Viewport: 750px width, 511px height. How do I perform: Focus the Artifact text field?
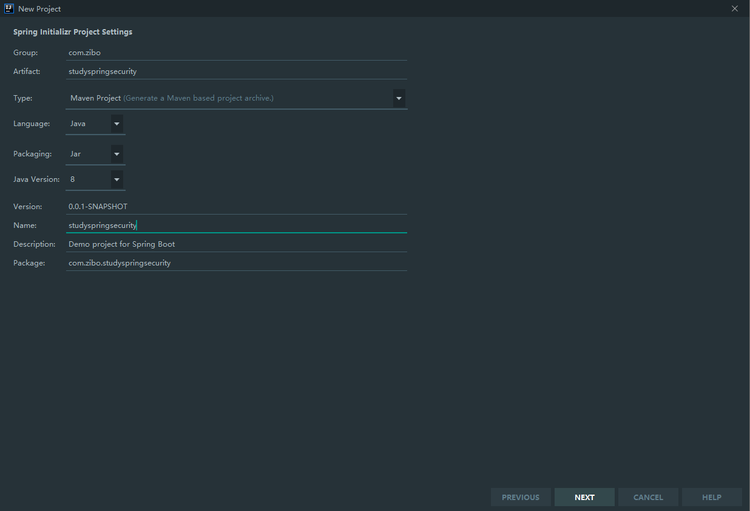tap(237, 72)
